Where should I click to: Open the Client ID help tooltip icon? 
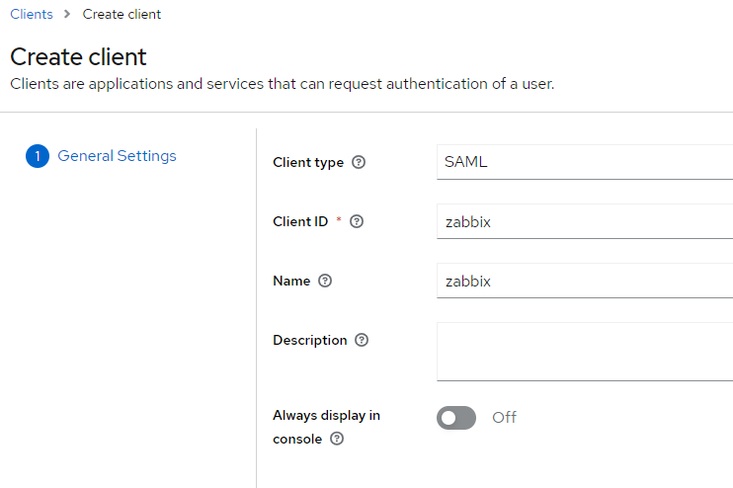(x=358, y=221)
